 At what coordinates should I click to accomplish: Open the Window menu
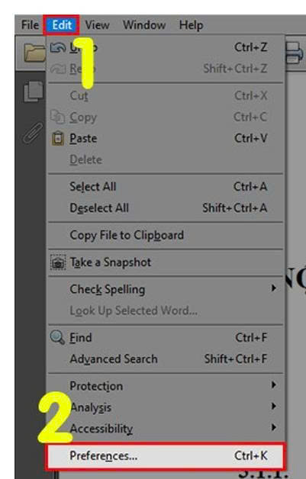point(144,24)
